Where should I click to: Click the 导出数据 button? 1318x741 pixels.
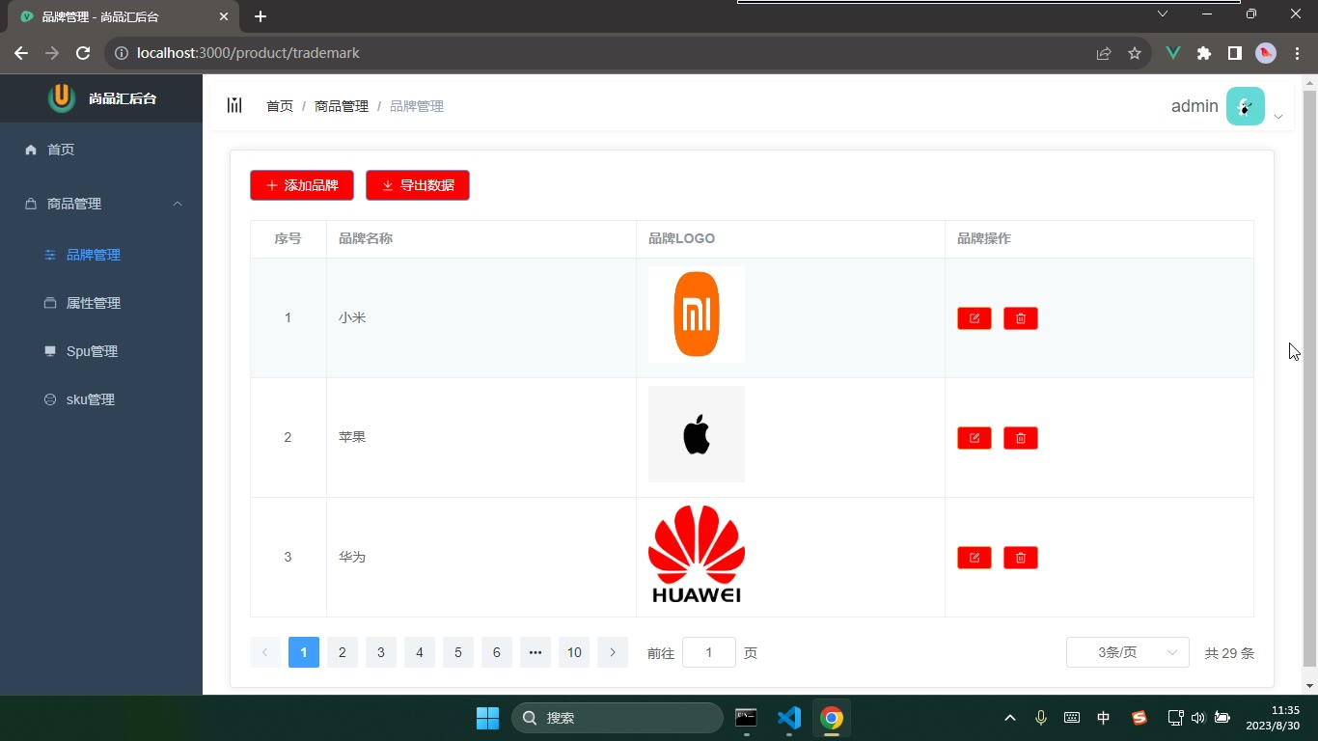(x=418, y=185)
